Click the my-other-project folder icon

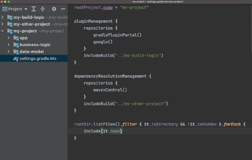coord(10,24)
